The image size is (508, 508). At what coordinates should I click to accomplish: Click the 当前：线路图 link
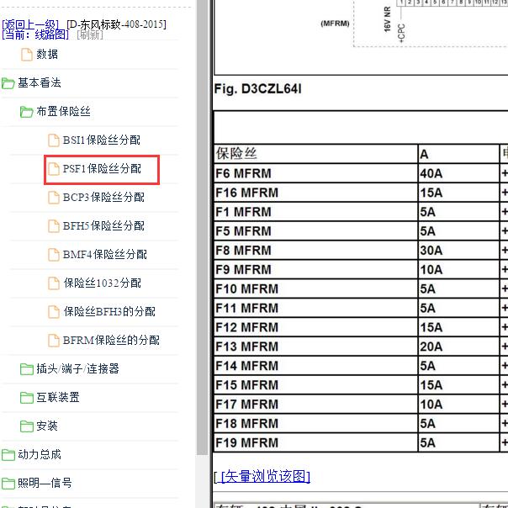pos(35,34)
